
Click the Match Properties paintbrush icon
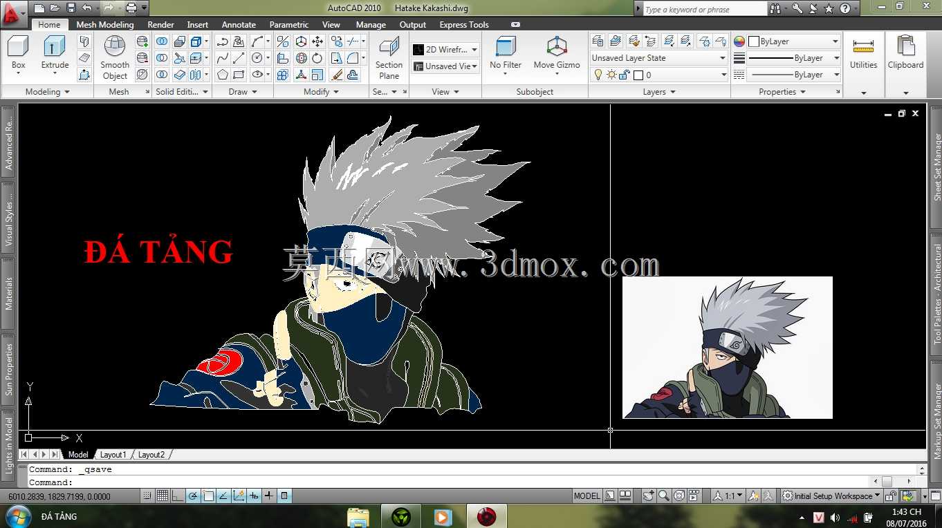(x=337, y=75)
